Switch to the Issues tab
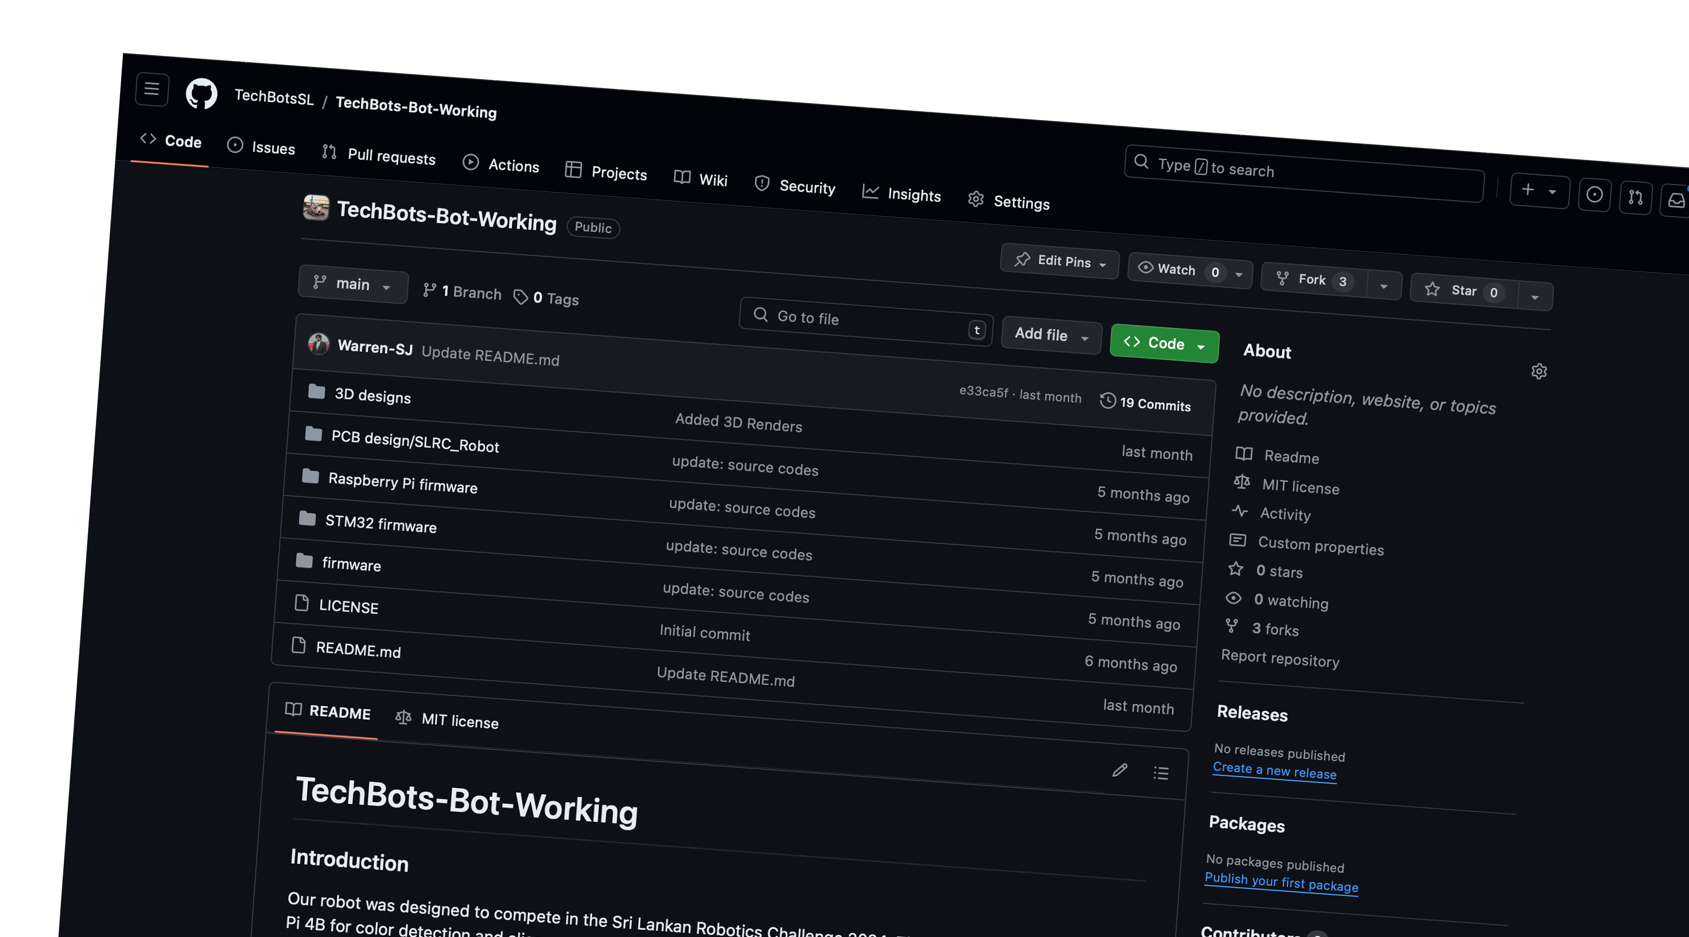Image resolution: width=1689 pixels, height=937 pixels. (x=261, y=147)
